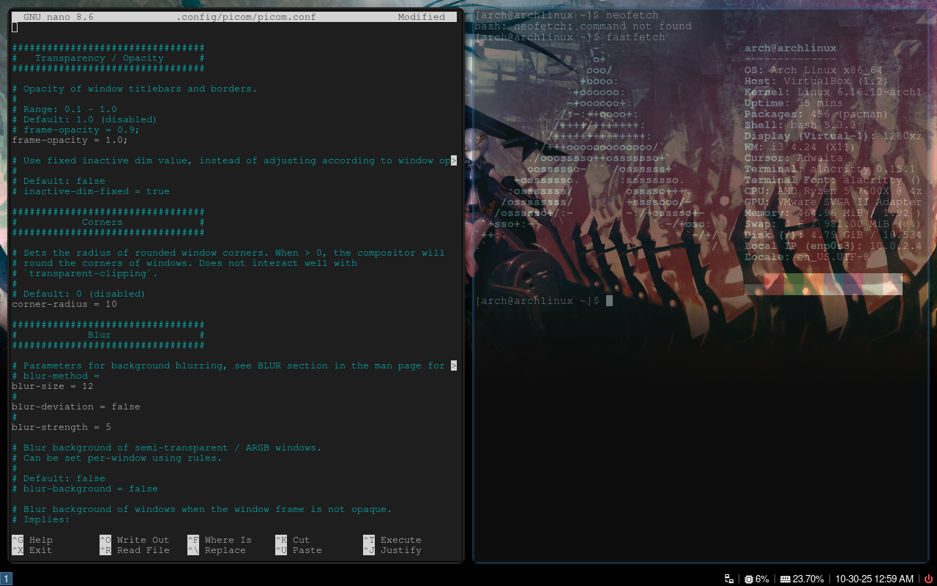
Task: Click the ^J Justify shortcut in nano
Action: 392,550
